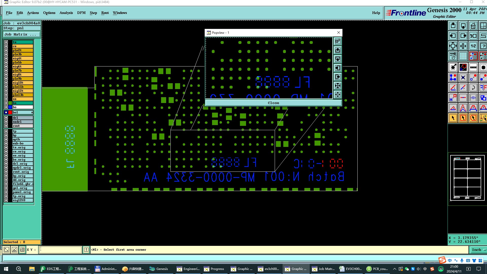
Task: Click the single arrow select tool
Action: [453, 118]
